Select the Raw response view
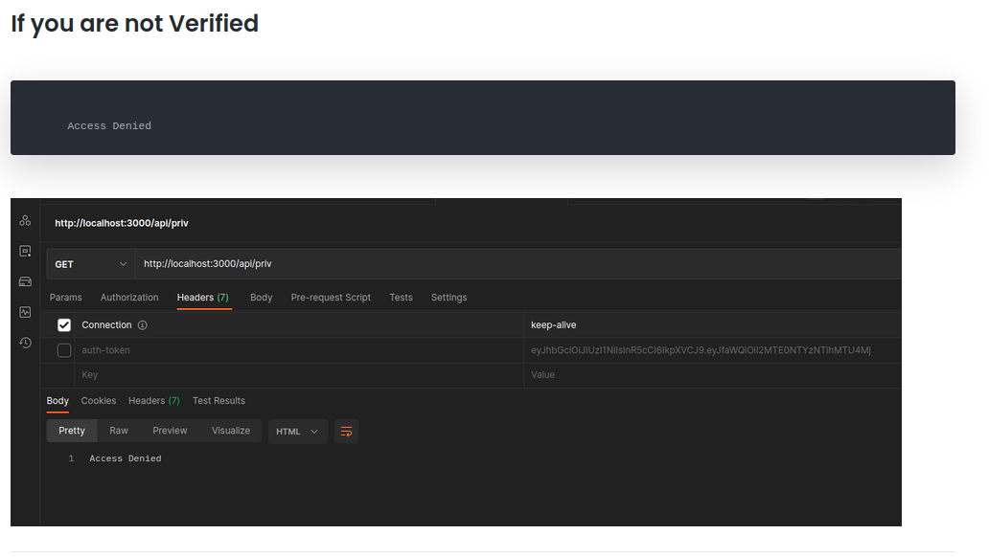The height and width of the screenshot is (557, 989). 118,431
